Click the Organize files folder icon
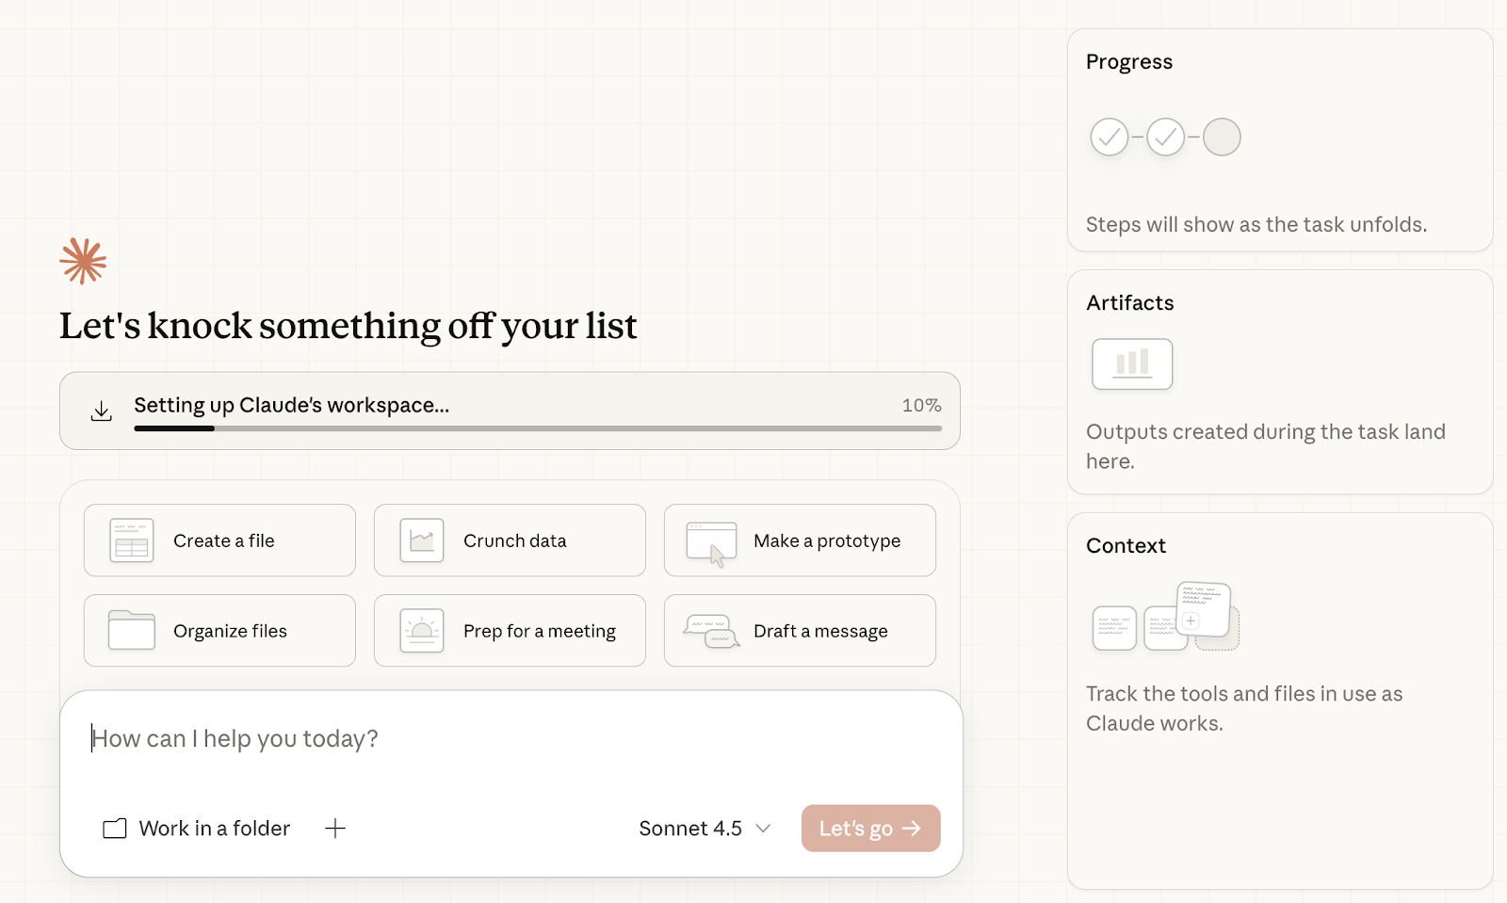 (x=132, y=631)
